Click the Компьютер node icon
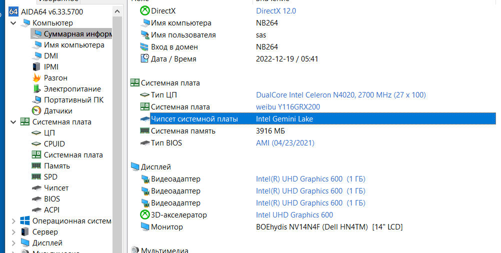 tap(25, 23)
